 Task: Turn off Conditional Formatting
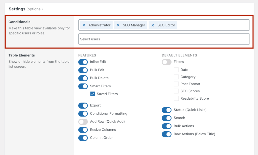click(x=83, y=113)
